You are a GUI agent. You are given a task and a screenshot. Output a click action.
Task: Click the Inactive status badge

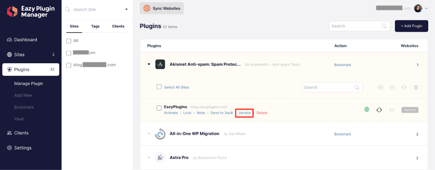410,110
